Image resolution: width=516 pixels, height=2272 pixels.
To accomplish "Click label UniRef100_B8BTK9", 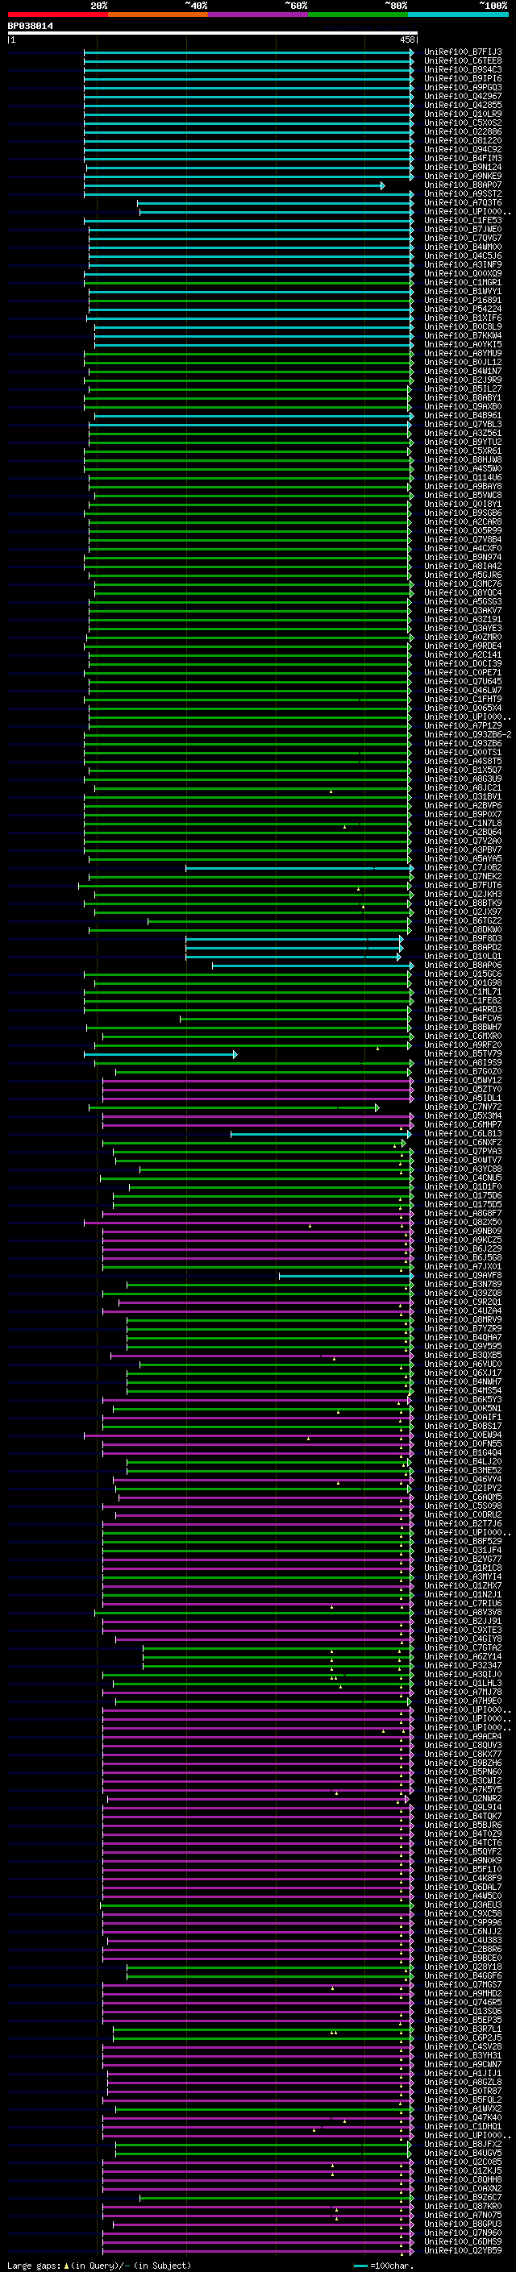I will click(x=462, y=903).
